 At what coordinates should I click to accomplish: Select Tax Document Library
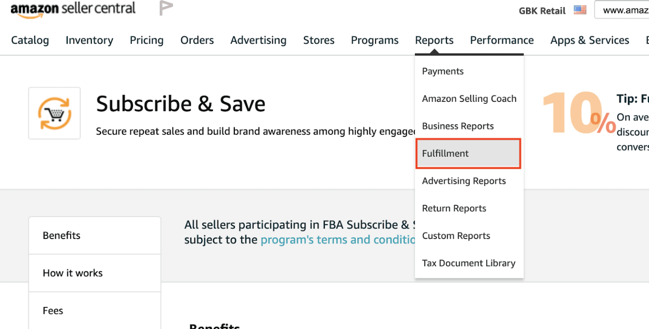tap(469, 263)
